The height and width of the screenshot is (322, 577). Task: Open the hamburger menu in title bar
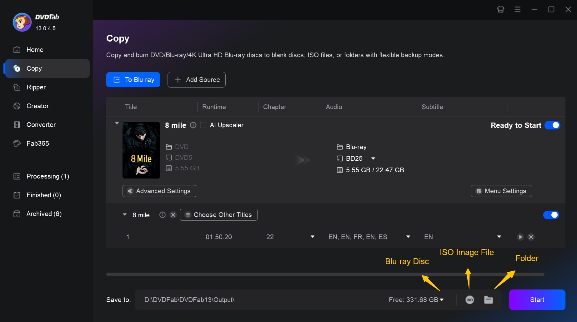[x=517, y=9]
